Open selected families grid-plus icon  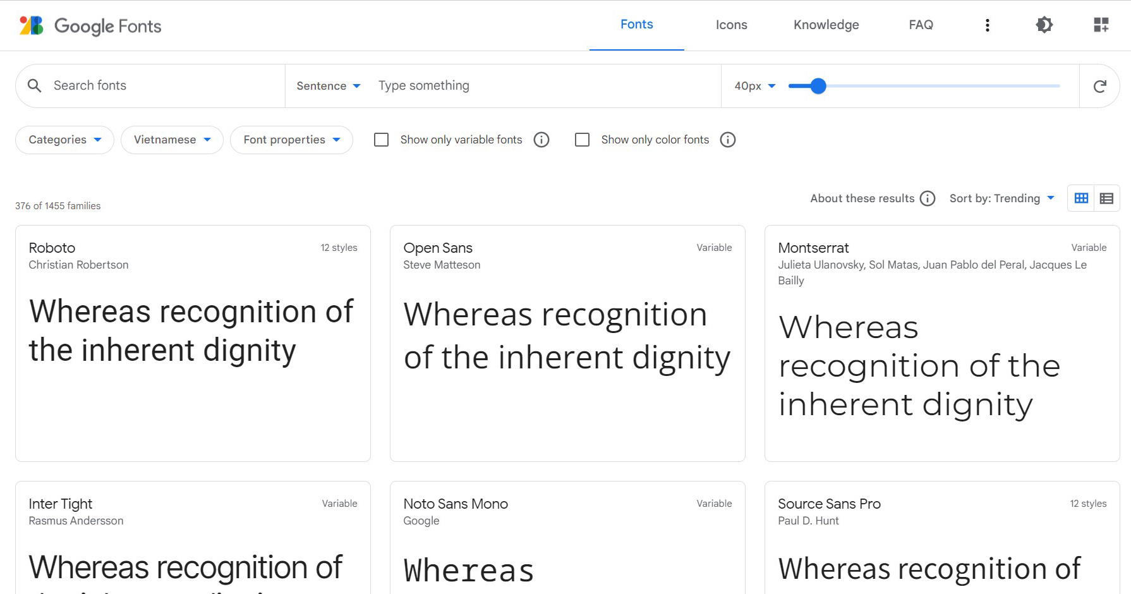[x=1101, y=25]
